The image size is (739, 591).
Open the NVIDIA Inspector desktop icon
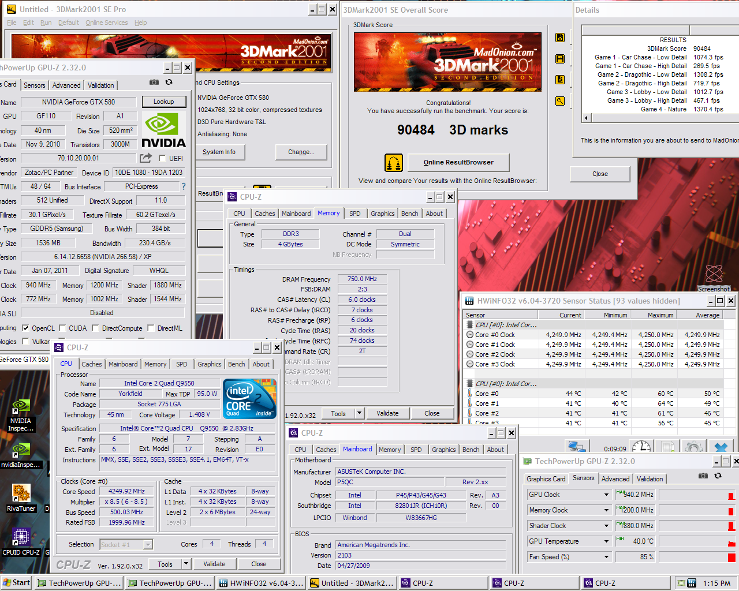(21, 414)
